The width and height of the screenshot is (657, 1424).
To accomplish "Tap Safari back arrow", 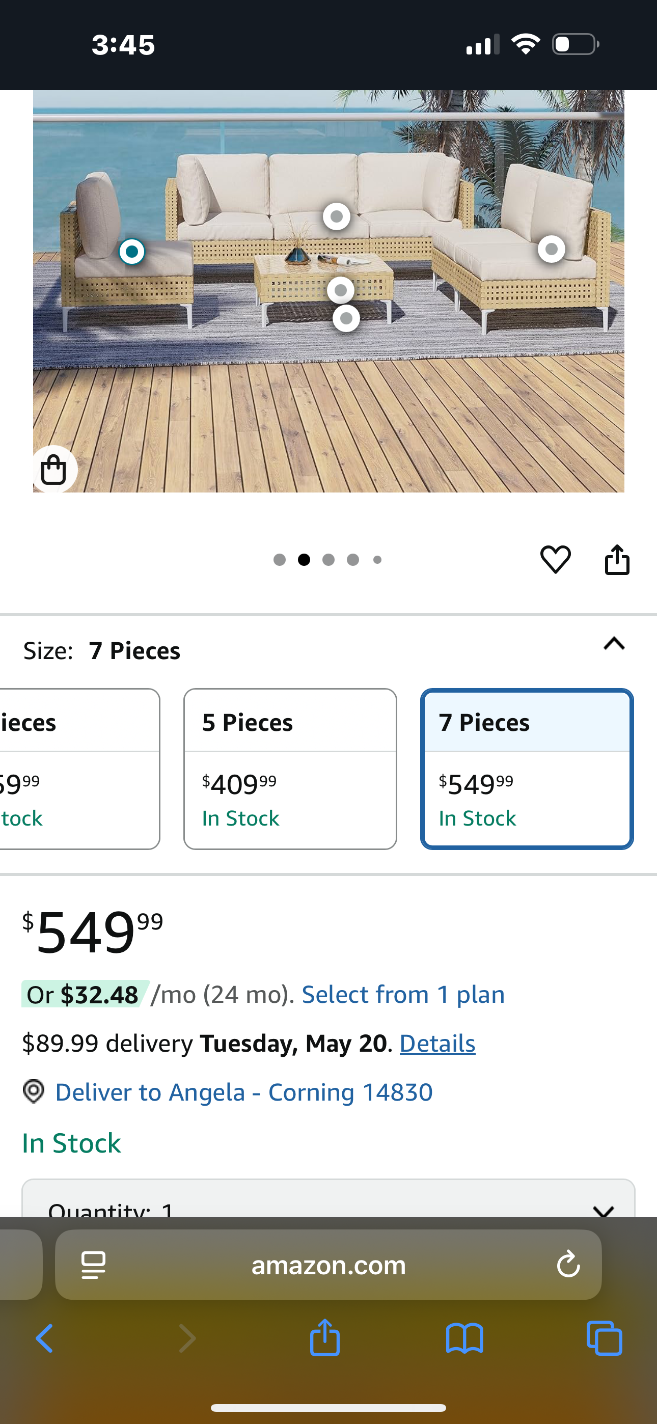I will [44, 1338].
